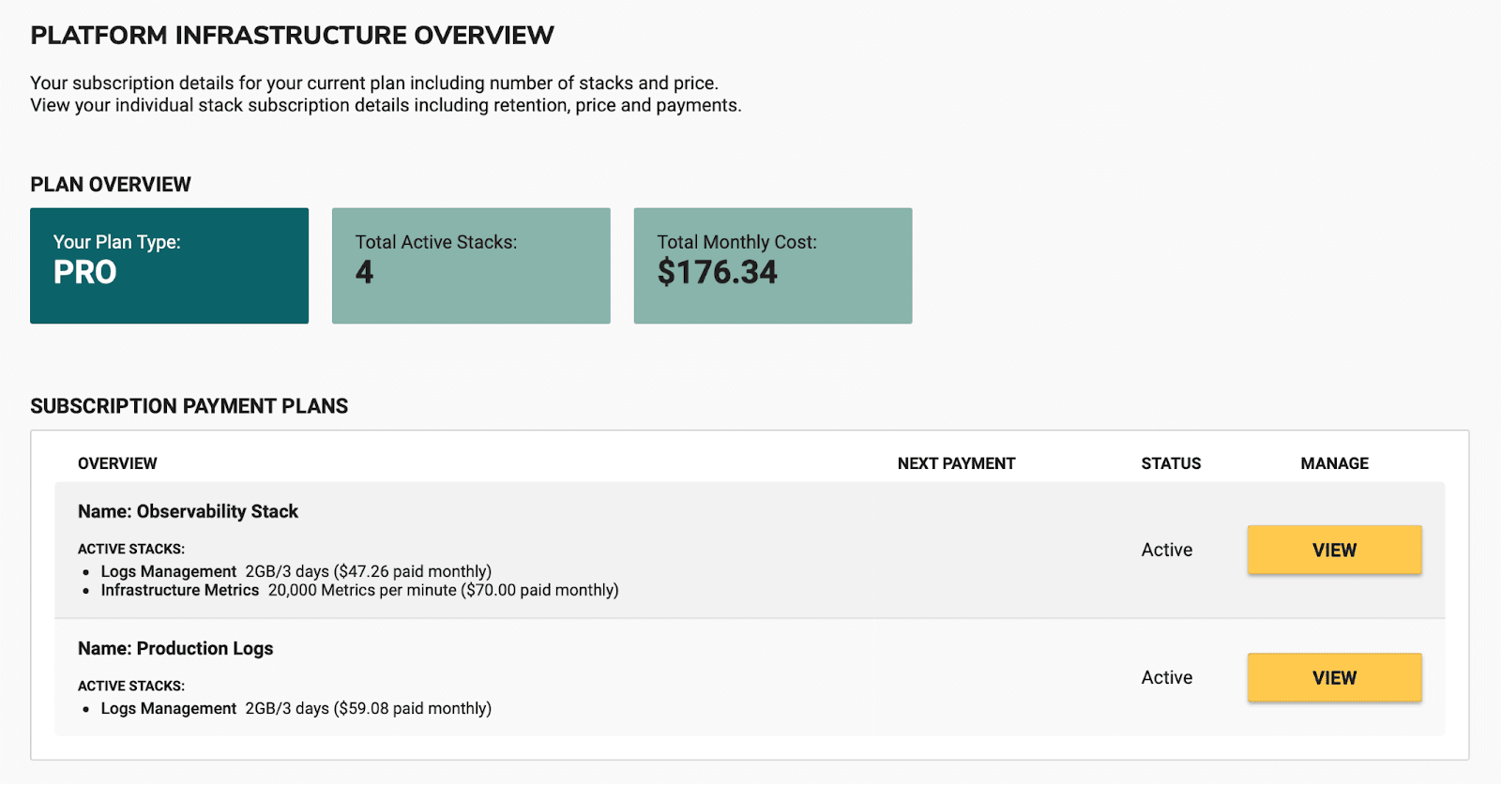Click the $176.34 monthly cost value
Viewport: 1501px width, 785px height.
(x=717, y=273)
